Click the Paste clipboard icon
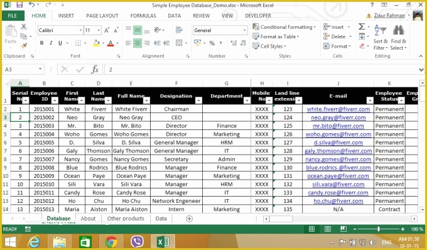 (x=11, y=31)
